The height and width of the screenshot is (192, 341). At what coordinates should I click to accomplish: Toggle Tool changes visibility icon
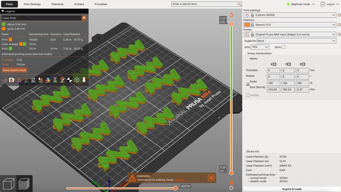tap(41, 80)
